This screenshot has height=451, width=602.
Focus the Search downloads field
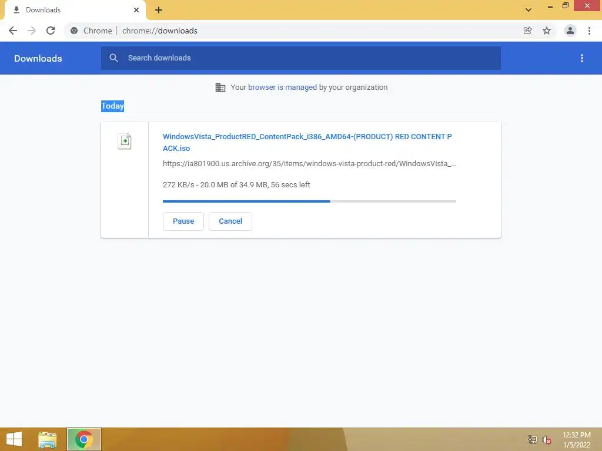tap(301, 58)
